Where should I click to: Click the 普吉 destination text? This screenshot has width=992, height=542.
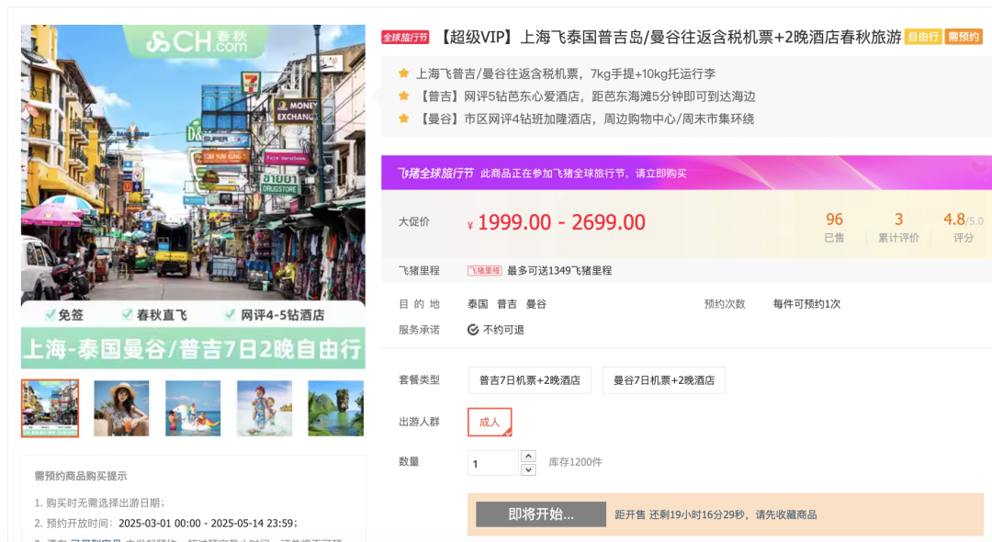[x=507, y=303]
